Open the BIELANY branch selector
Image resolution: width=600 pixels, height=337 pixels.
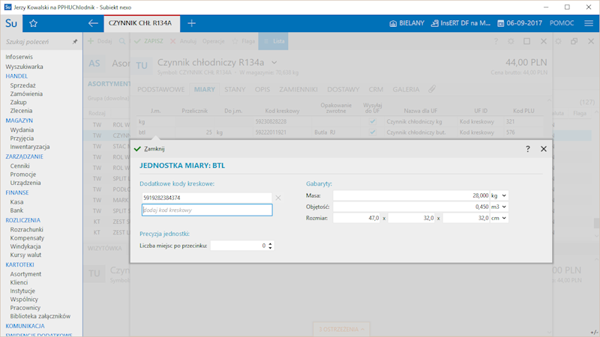pos(406,23)
